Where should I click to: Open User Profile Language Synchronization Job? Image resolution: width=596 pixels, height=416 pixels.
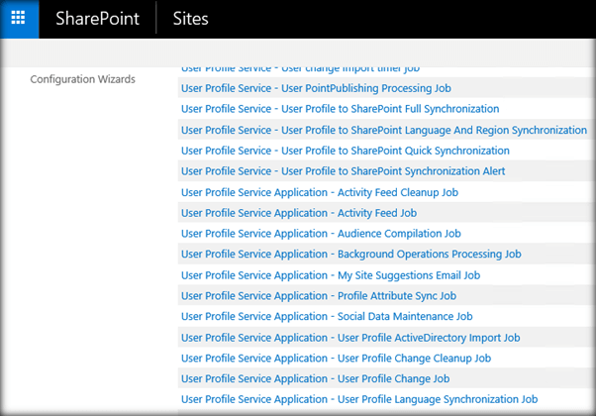358,399
